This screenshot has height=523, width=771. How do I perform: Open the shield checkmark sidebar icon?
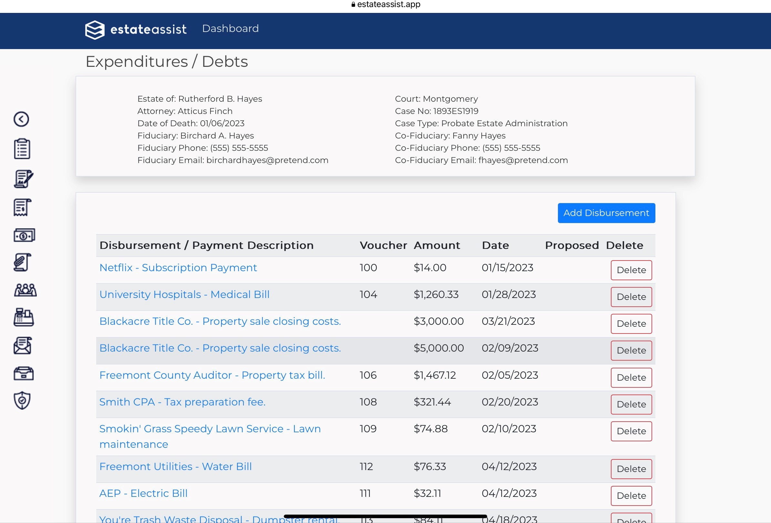pos(22,401)
